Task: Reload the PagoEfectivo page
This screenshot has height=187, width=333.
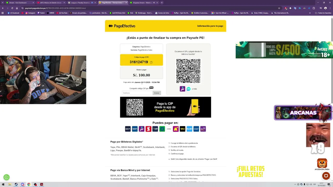Action: click(x=12, y=8)
